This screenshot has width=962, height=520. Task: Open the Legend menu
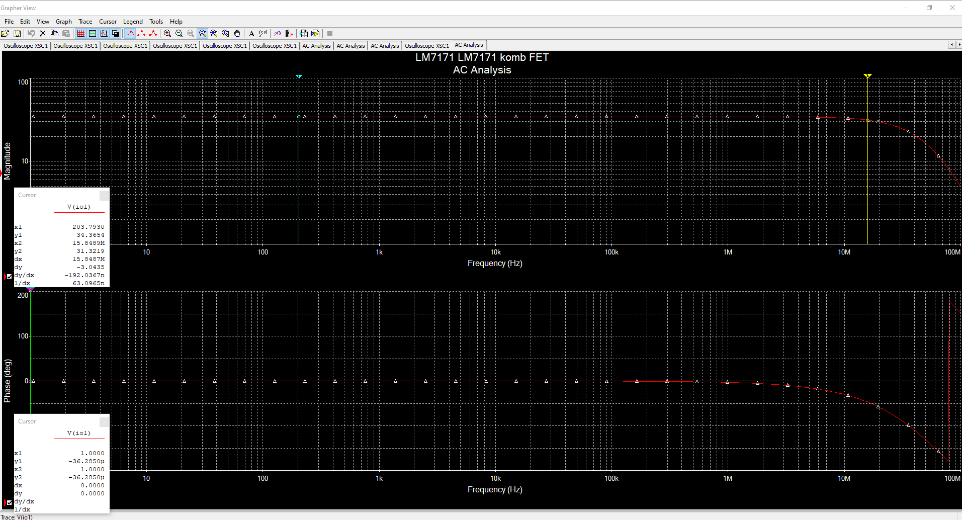coord(133,22)
